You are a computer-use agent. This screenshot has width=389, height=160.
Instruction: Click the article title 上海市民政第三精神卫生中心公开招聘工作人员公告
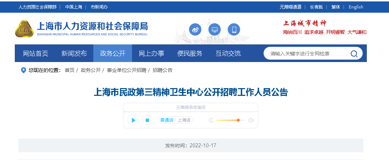191,92
